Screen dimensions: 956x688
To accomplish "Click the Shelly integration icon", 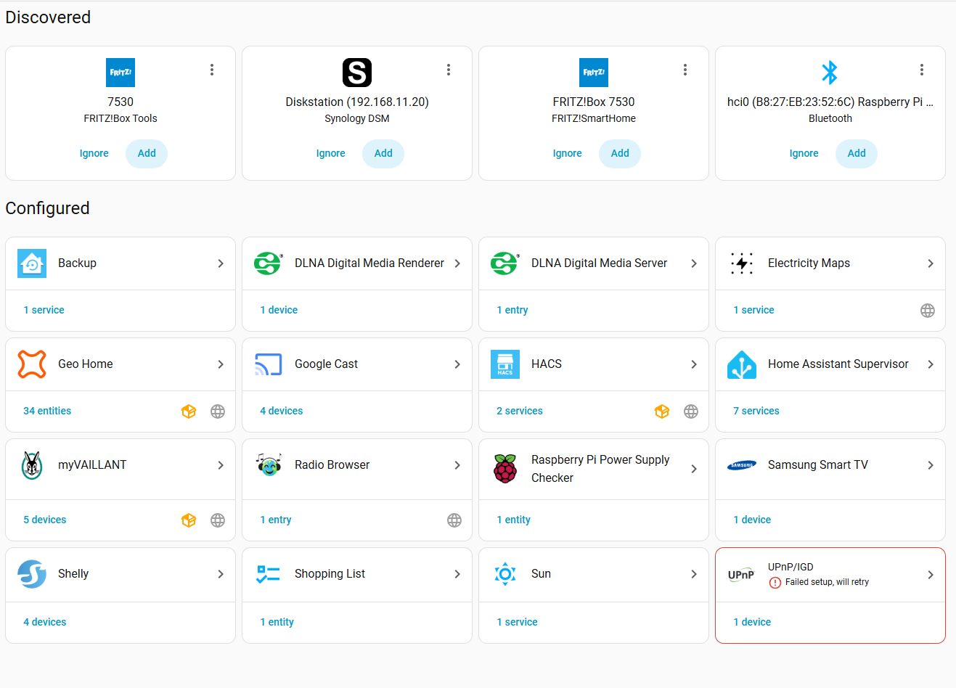I will (x=32, y=574).
